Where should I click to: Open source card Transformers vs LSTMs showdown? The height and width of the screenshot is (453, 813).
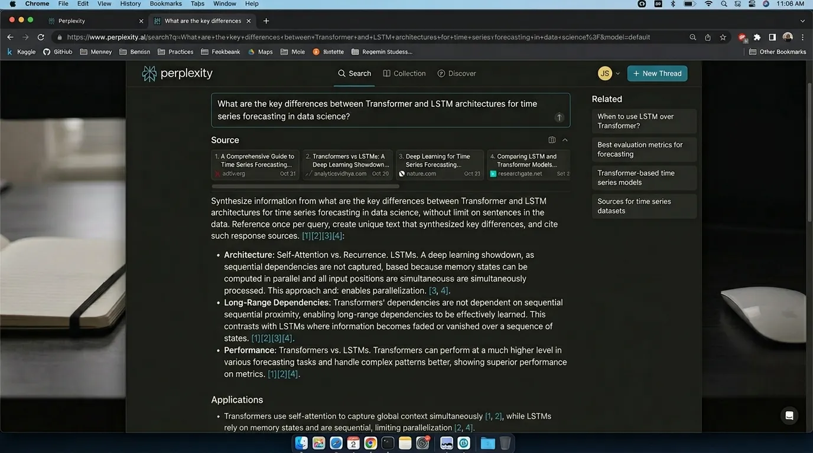(347, 165)
